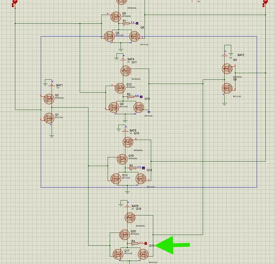Select the Q15 MOSFET symbol

pyautogui.click(x=128, y=142)
